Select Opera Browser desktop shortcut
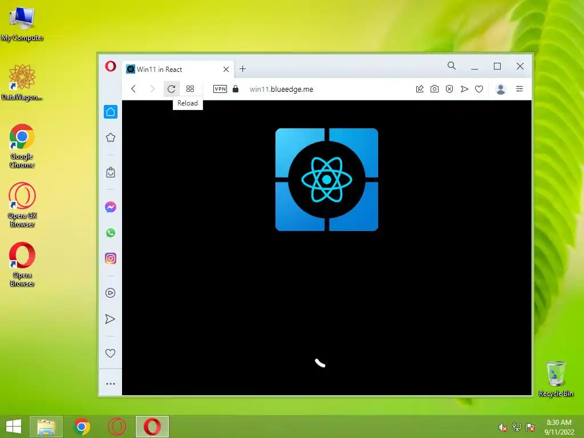 click(x=22, y=265)
